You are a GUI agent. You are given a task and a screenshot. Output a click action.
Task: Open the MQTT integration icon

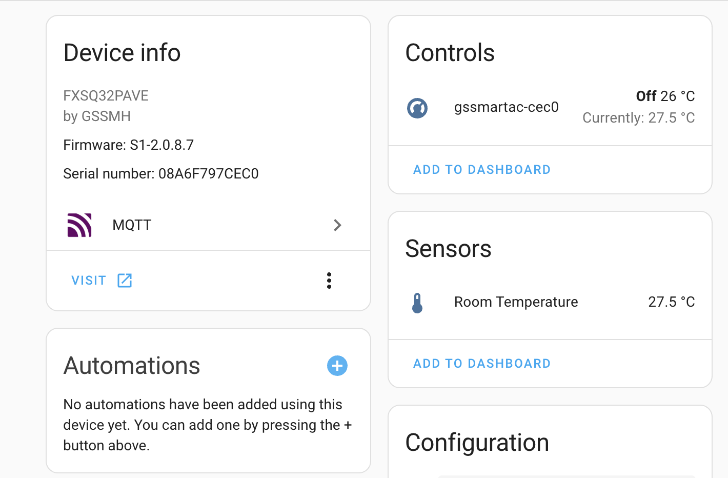tap(78, 225)
